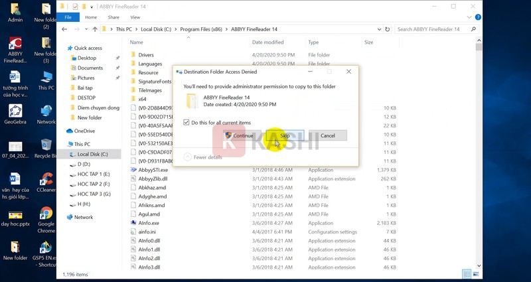The width and height of the screenshot is (531, 282).
Task: Click the Cancel button in dialog
Action: [328, 135]
